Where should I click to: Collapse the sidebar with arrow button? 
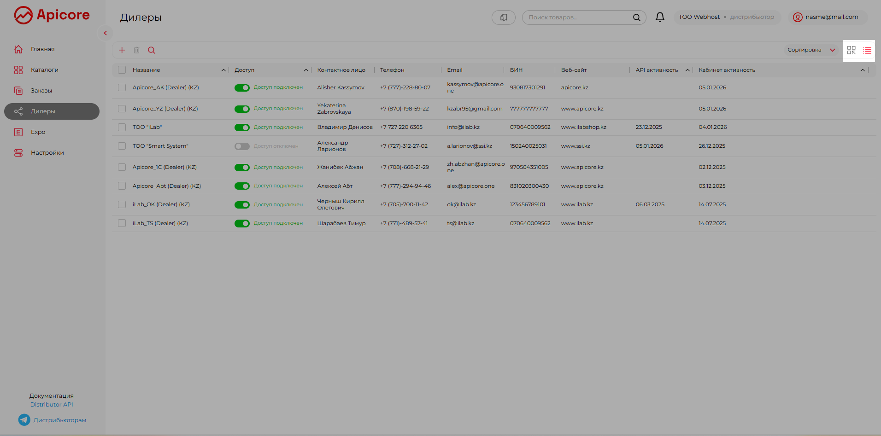106,33
